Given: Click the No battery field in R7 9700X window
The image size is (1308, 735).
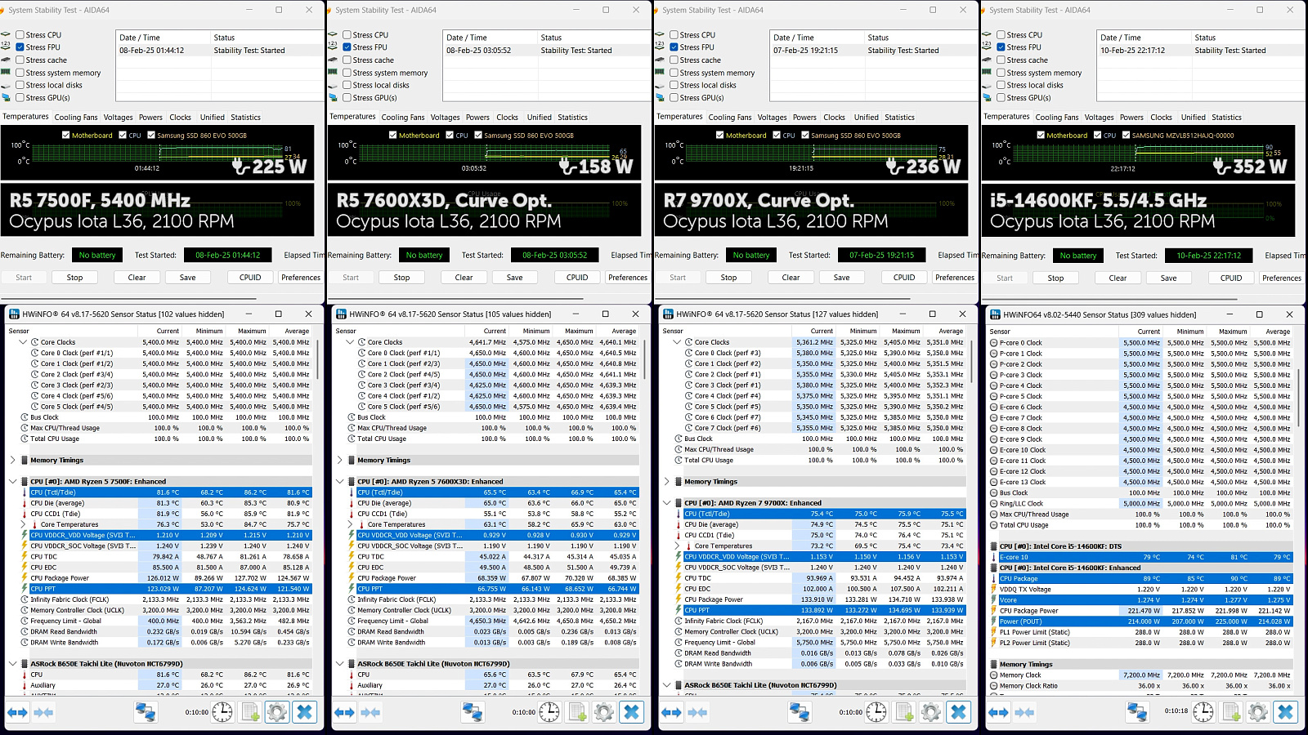Looking at the screenshot, I should [x=751, y=256].
